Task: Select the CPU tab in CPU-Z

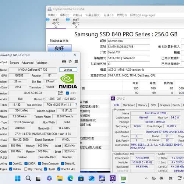Action: [117, 105]
